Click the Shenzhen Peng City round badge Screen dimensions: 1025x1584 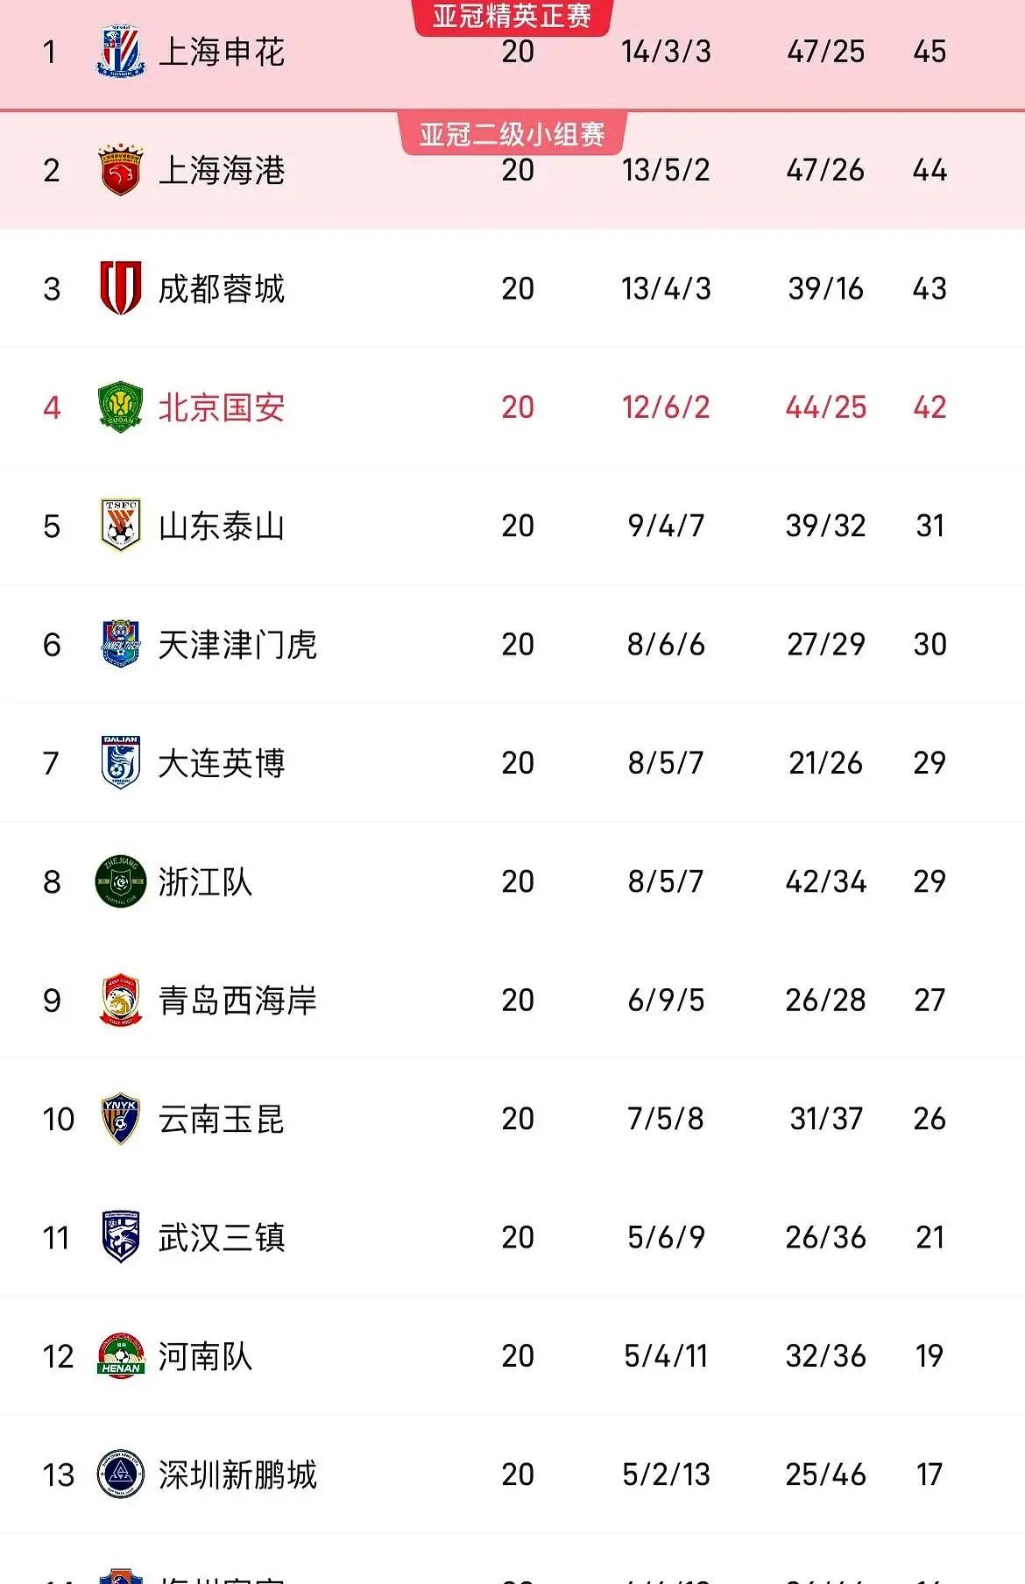(120, 1474)
